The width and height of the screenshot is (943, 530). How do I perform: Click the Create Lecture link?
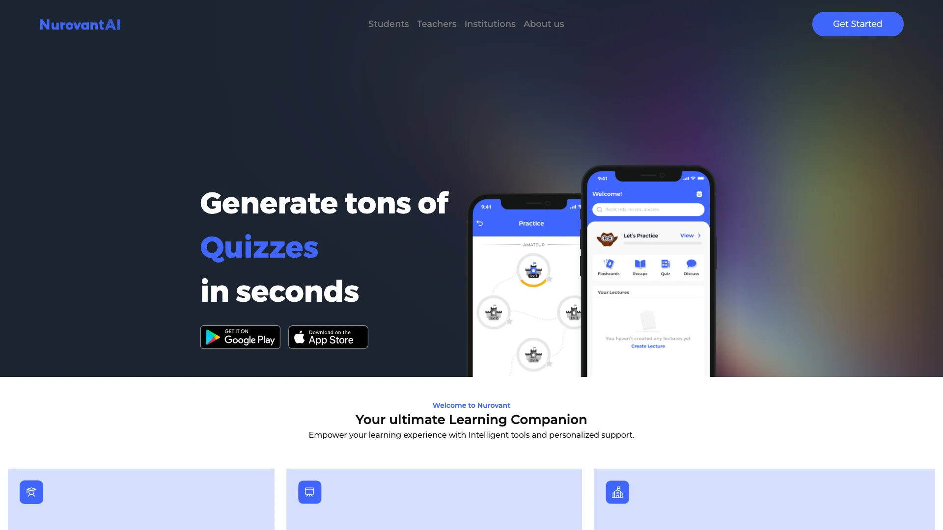[648, 345]
